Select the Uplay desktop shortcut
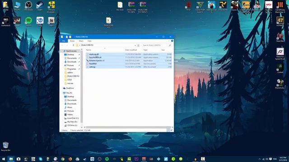Screen dimensions: 289x162 pos(40,22)
